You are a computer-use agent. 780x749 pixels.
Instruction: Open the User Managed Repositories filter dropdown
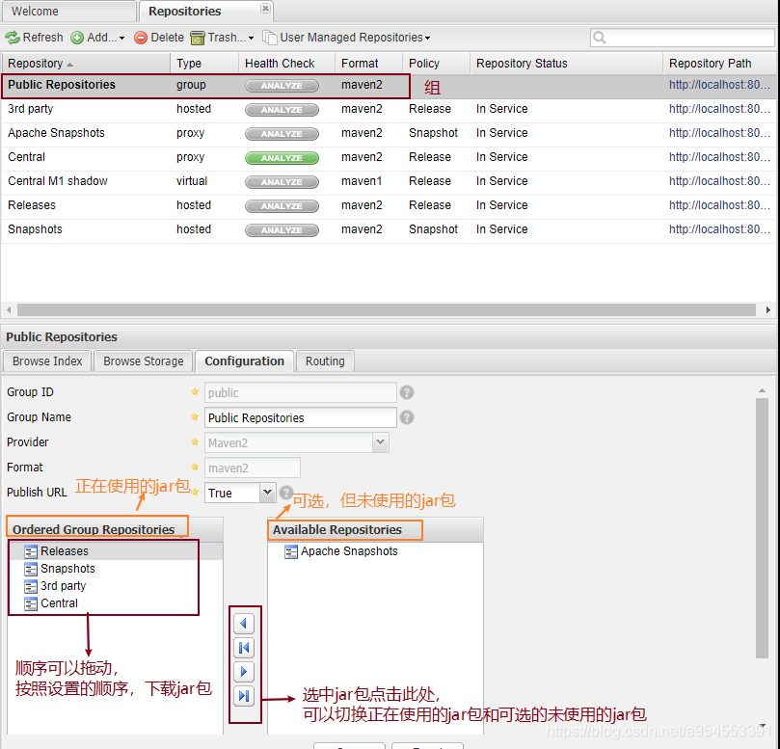[x=347, y=38]
